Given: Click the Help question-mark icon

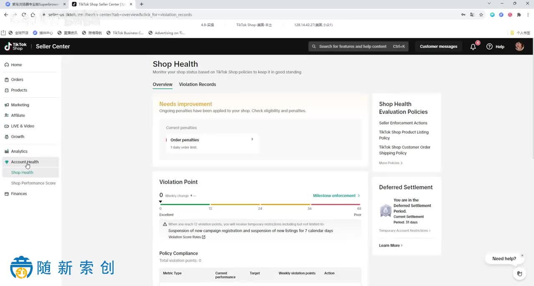Looking at the screenshot, I should coord(490,47).
